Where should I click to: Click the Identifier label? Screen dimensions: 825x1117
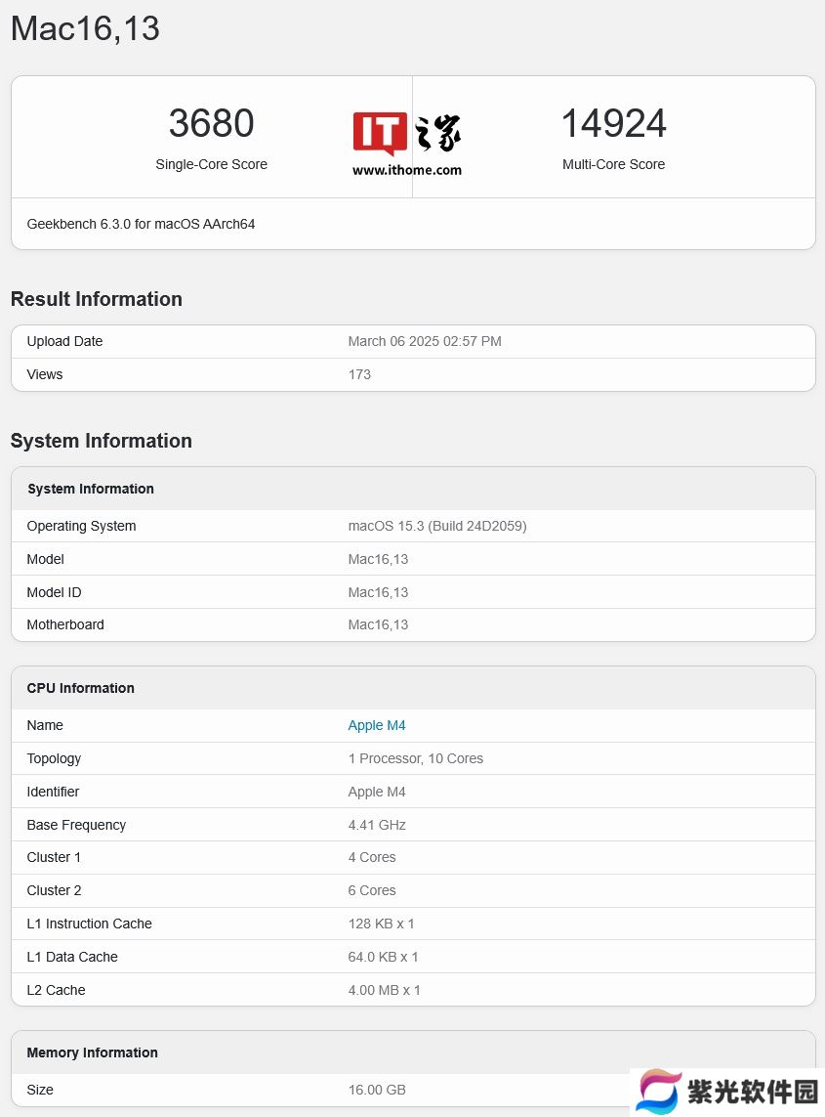53,792
